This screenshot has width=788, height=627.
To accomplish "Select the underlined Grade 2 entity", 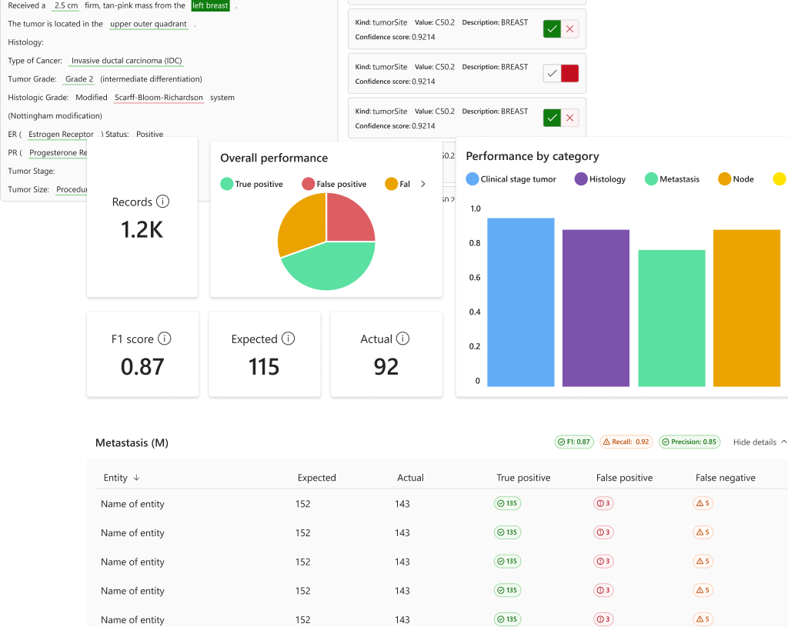I will coord(79,79).
